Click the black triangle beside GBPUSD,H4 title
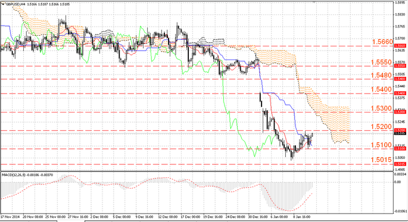 [x=2, y=4]
